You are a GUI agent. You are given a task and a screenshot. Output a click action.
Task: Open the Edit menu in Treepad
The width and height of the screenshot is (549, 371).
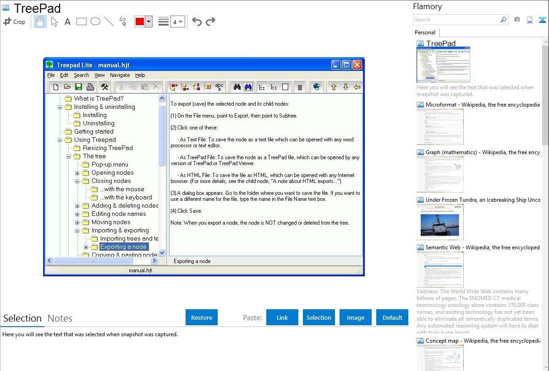click(x=64, y=75)
